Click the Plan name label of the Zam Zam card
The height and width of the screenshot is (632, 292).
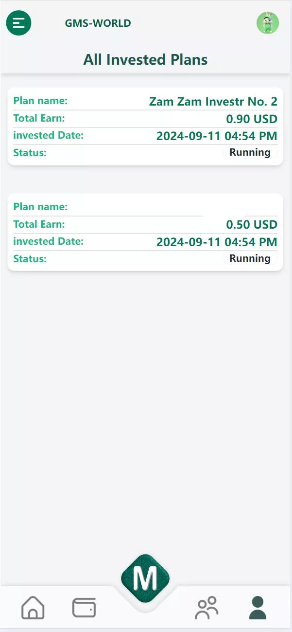(40, 101)
